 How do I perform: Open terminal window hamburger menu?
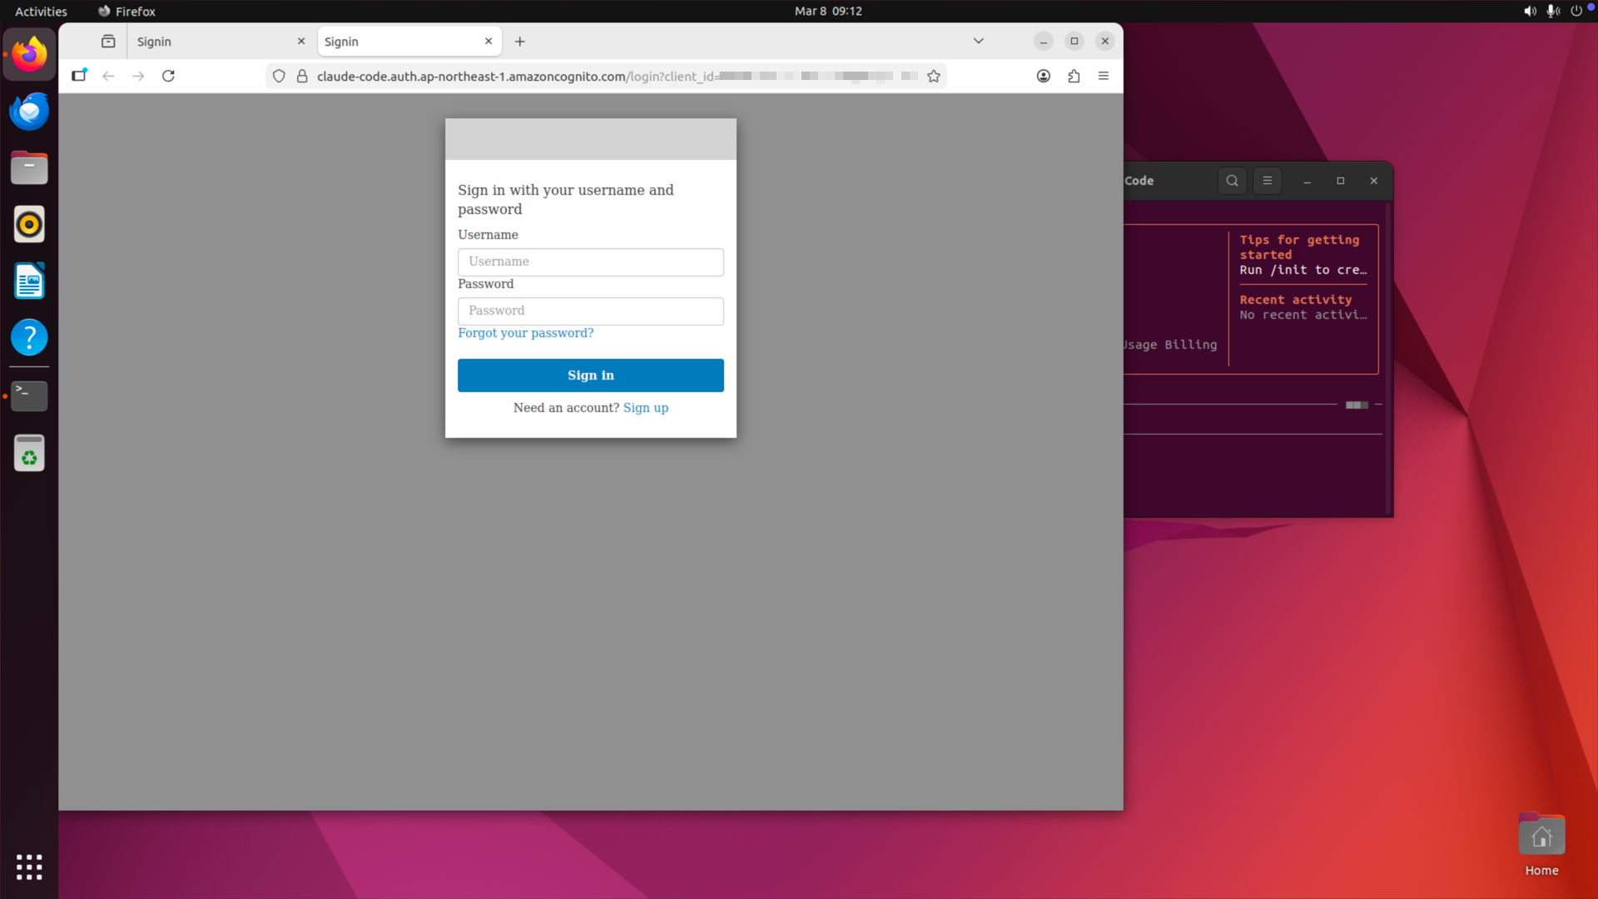[1267, 181]
